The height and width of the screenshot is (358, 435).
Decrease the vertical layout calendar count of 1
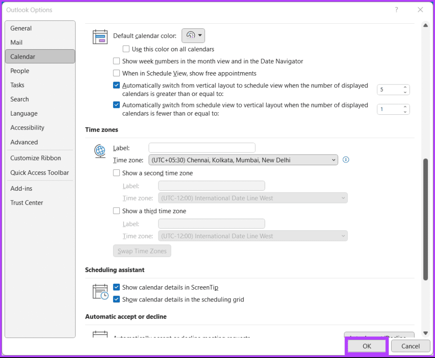pos(405,112)
